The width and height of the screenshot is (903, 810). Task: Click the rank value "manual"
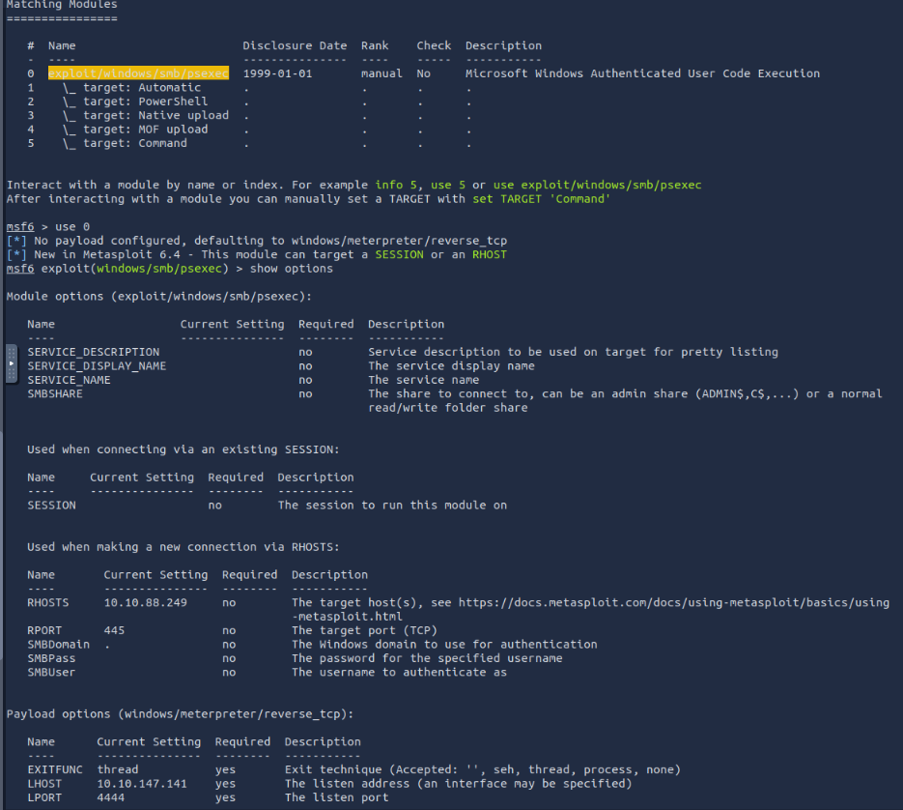click(x=381, y=73)
